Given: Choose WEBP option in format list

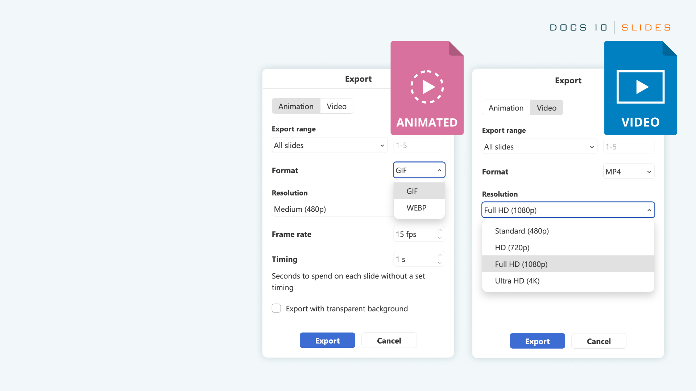Looking at the screenshot, I should [419, 208].
